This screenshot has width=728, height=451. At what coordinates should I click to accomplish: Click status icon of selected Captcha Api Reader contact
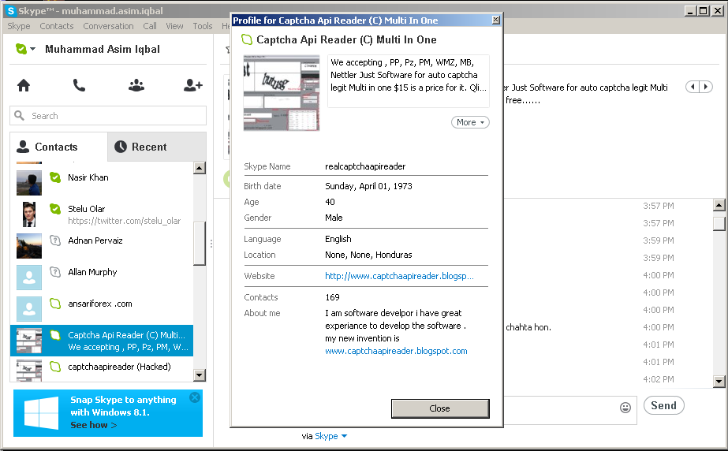point(55,335)
